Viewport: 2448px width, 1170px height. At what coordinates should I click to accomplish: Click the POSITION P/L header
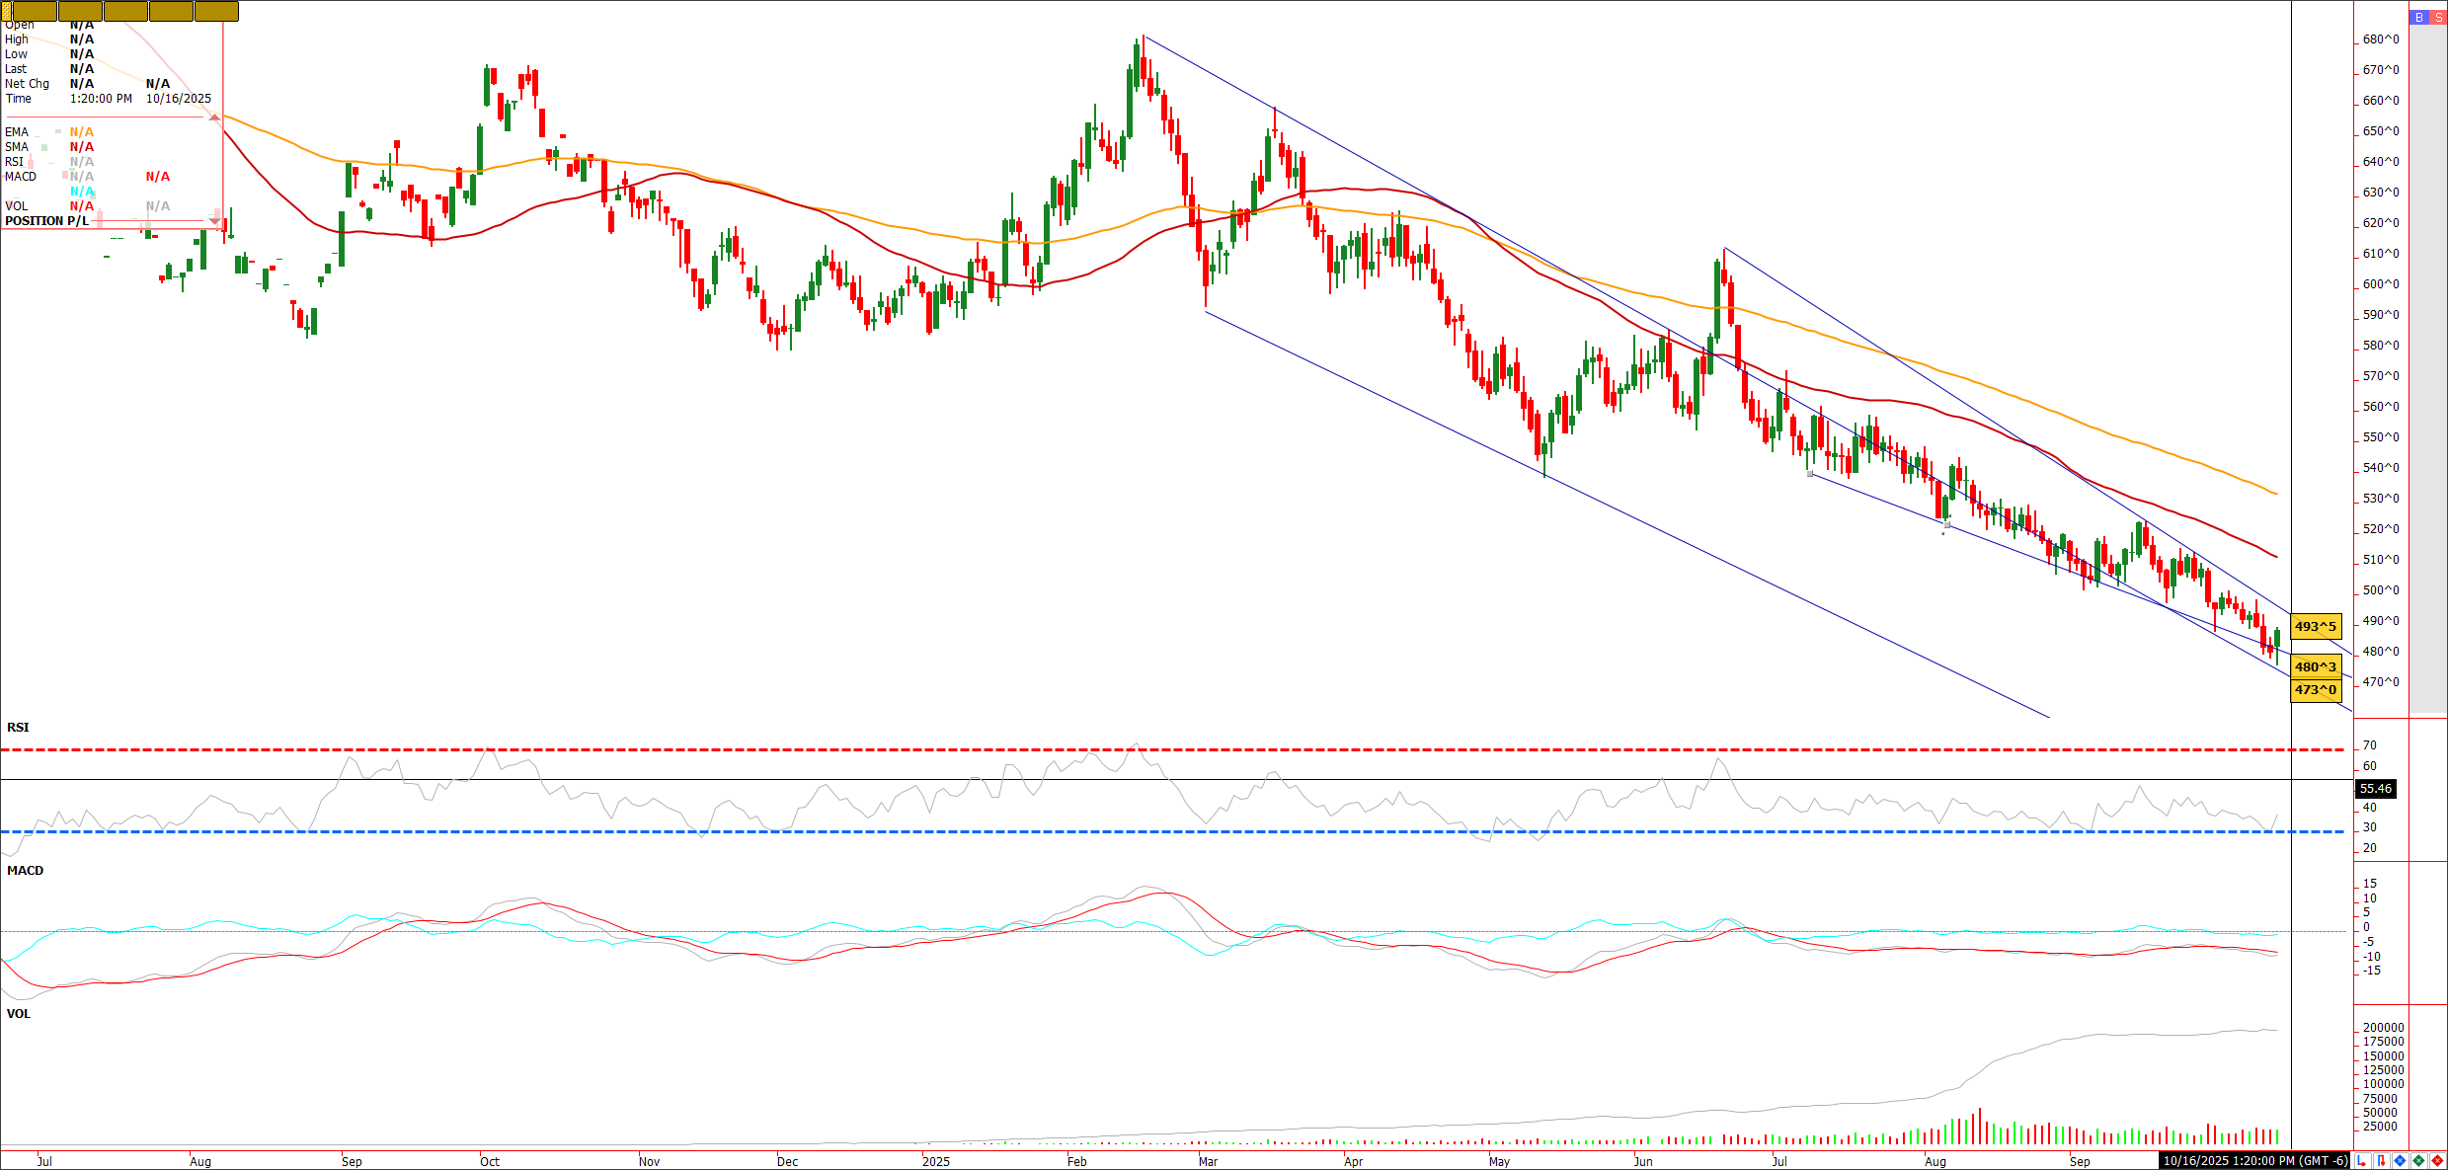[47, 221]
